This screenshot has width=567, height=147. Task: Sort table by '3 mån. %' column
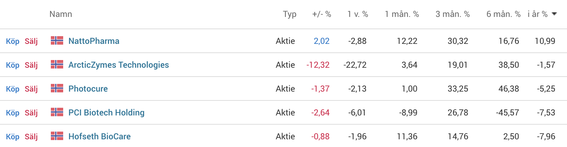click(x=453, y=14)
